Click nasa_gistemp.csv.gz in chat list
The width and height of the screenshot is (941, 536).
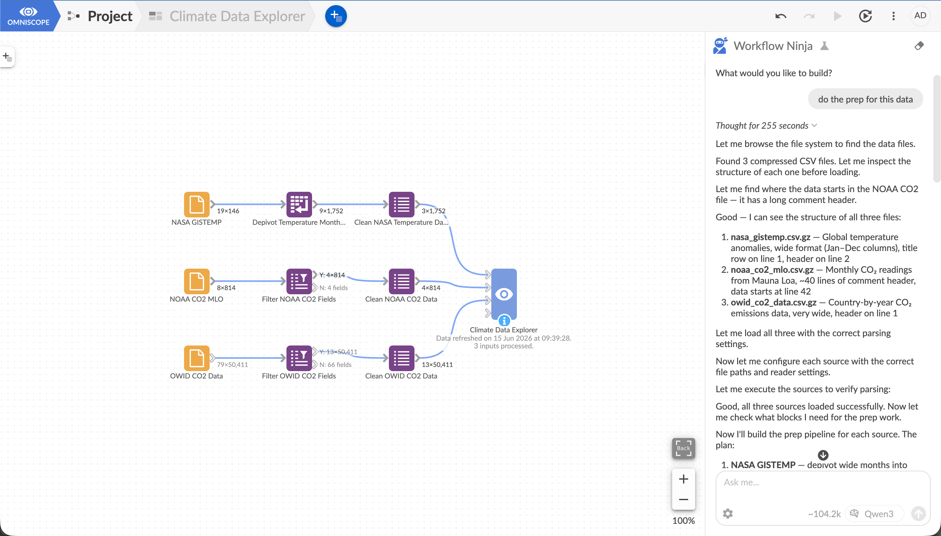770,237
